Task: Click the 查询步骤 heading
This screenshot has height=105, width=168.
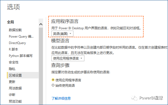Action: pyautogui.click(x=60, y=65)
